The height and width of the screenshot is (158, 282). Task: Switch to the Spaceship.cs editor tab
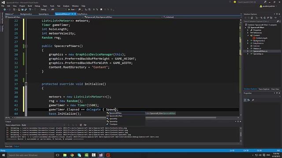[44, 14]
